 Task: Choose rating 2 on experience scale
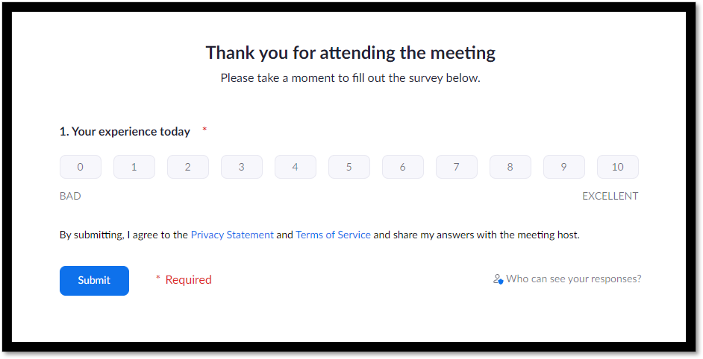[188, 167]
